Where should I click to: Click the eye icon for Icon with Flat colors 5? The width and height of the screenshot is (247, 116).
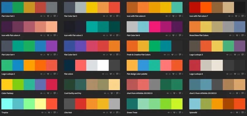tap(104, 35)
